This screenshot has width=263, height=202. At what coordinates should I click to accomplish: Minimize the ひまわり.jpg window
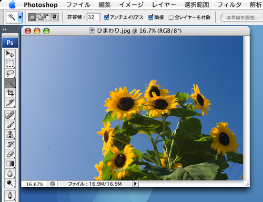tap(37, 31)
